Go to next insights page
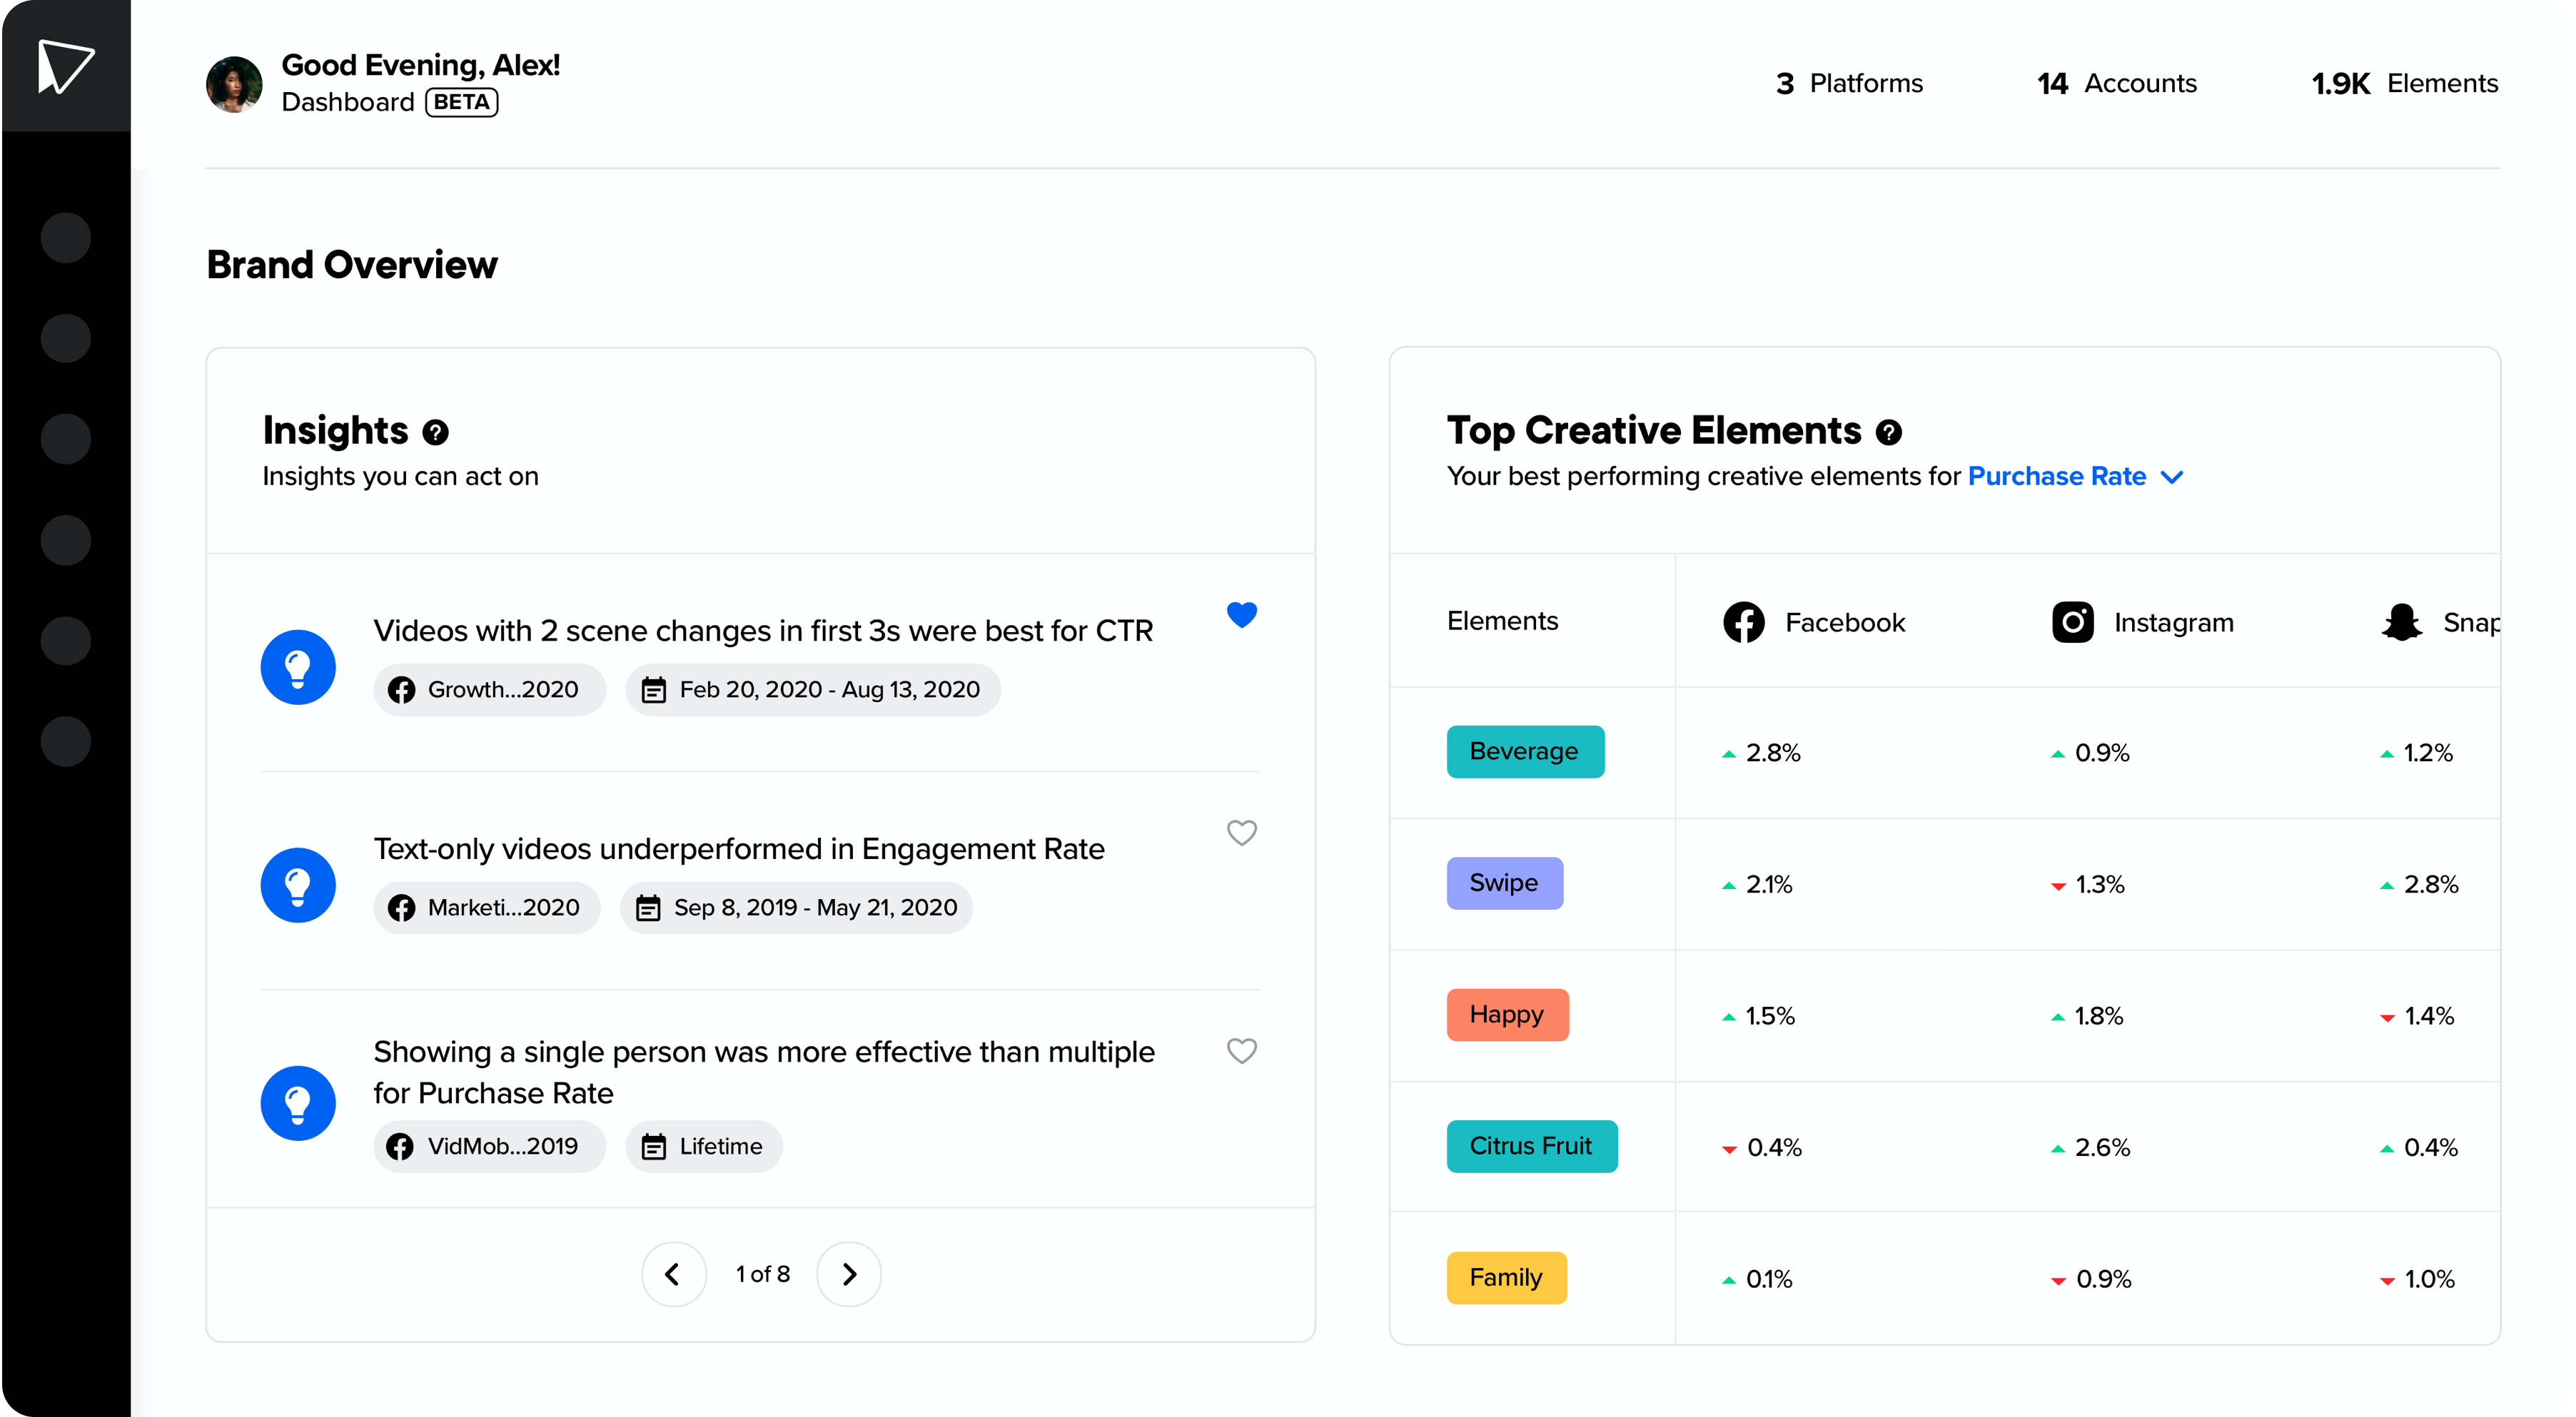The height and width of the screenshot is (1417, 2576). click(849, 1274)
